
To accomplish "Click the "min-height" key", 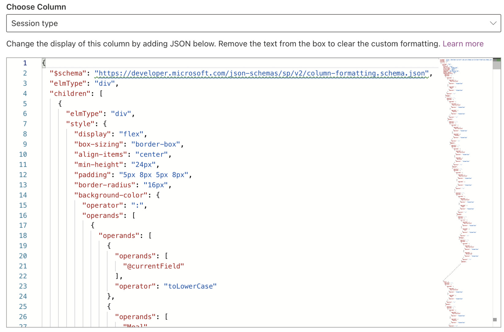I will tap(99, 165).
